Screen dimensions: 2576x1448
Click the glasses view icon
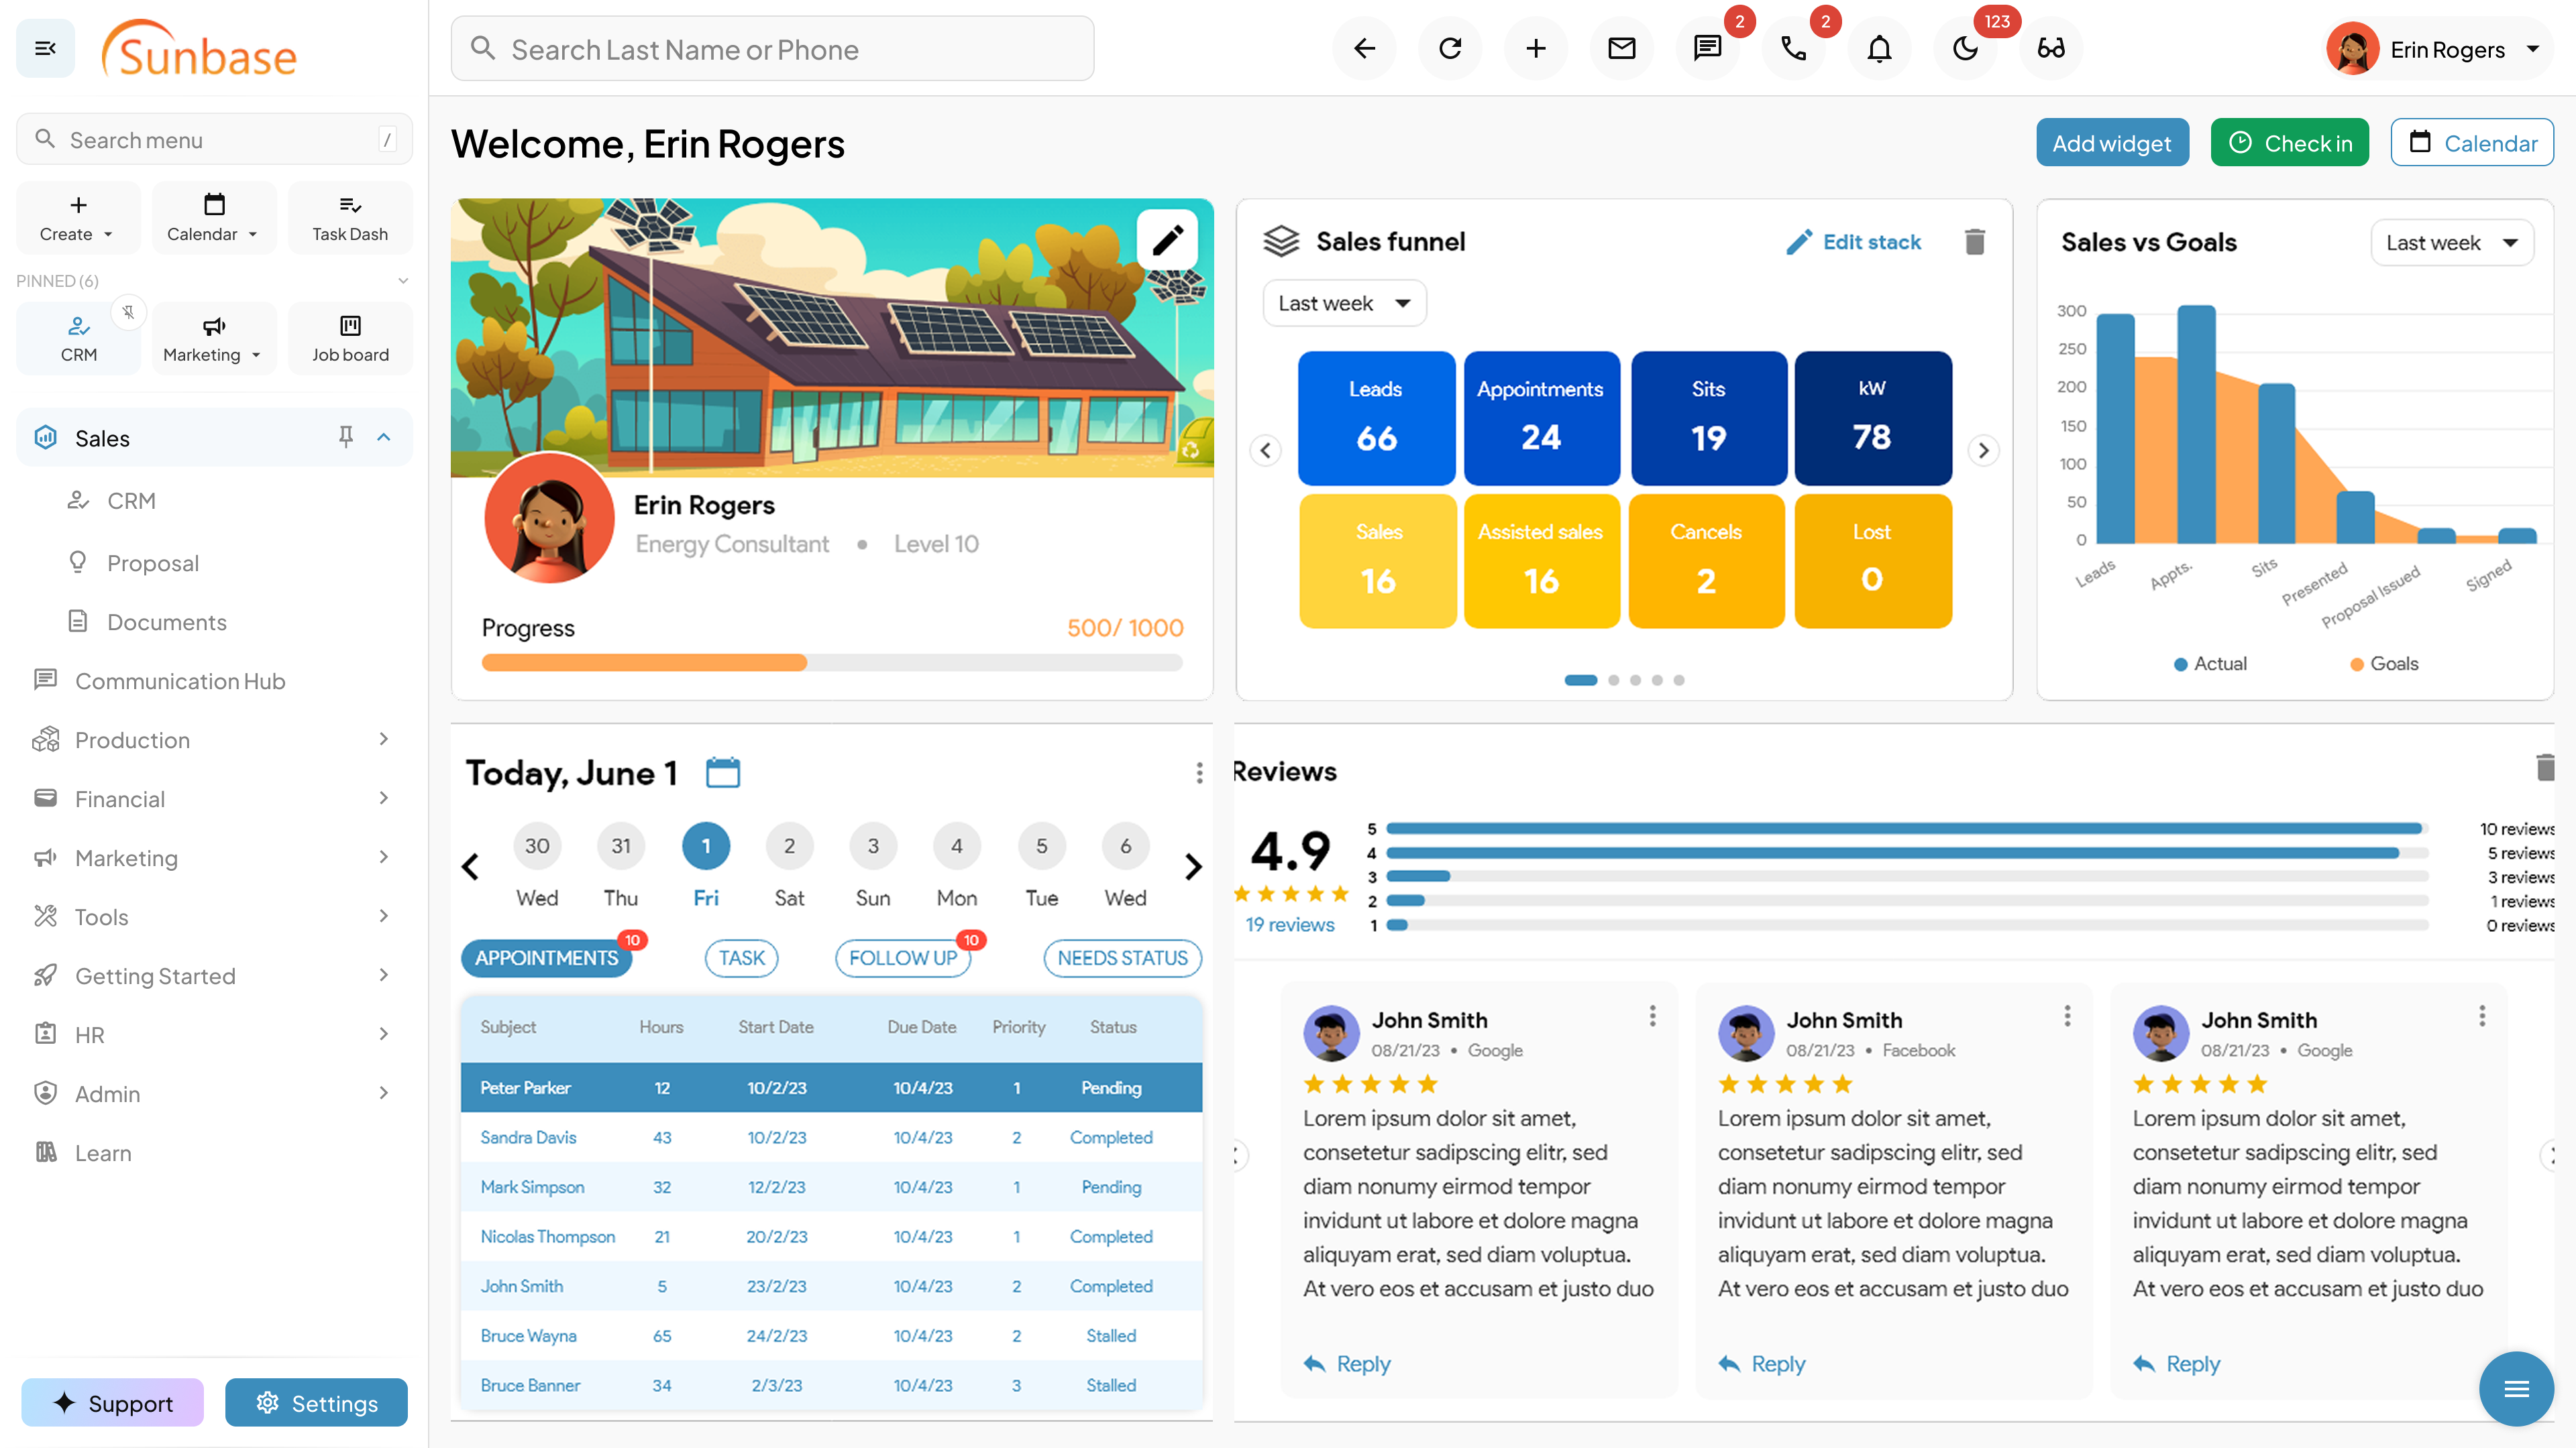(x=2051, y=48)
